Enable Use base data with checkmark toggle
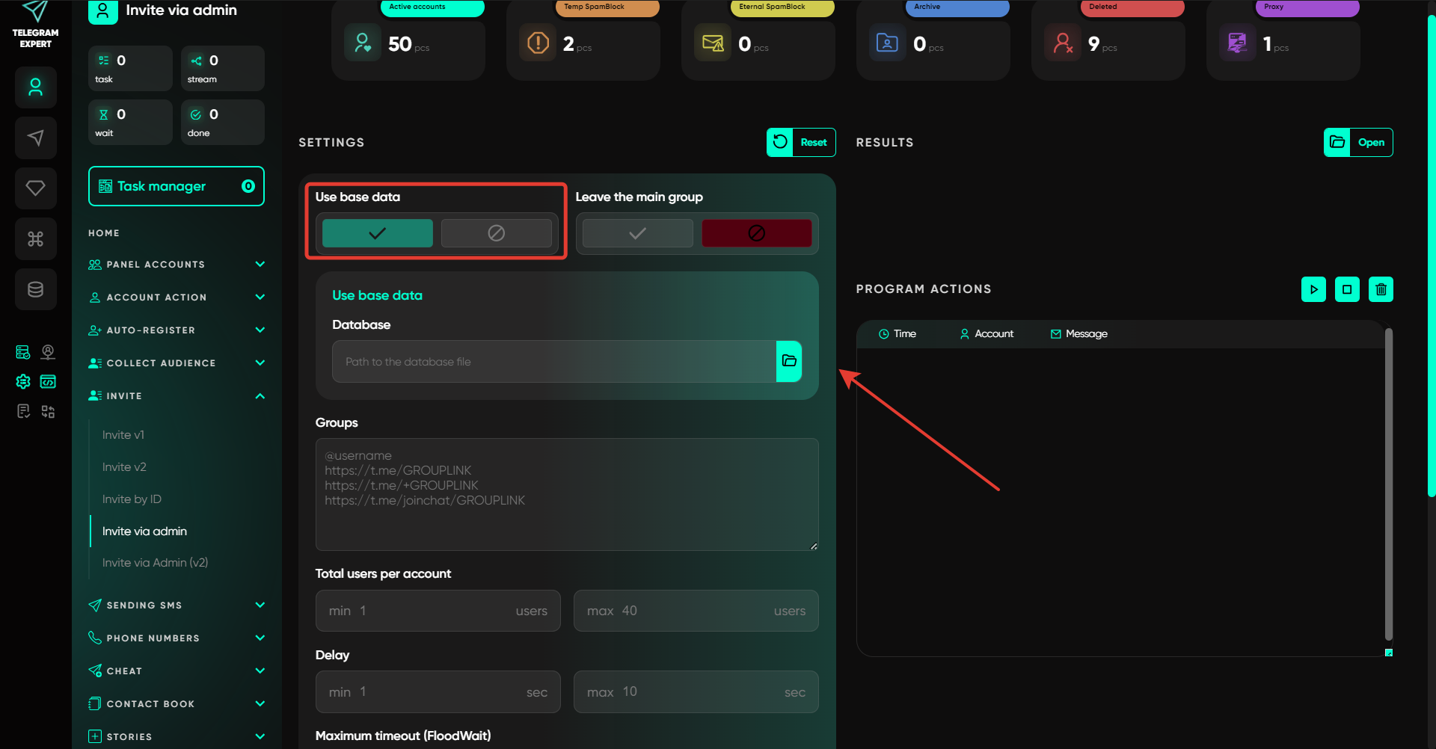The image size is (1436, 749). (377, 233)
